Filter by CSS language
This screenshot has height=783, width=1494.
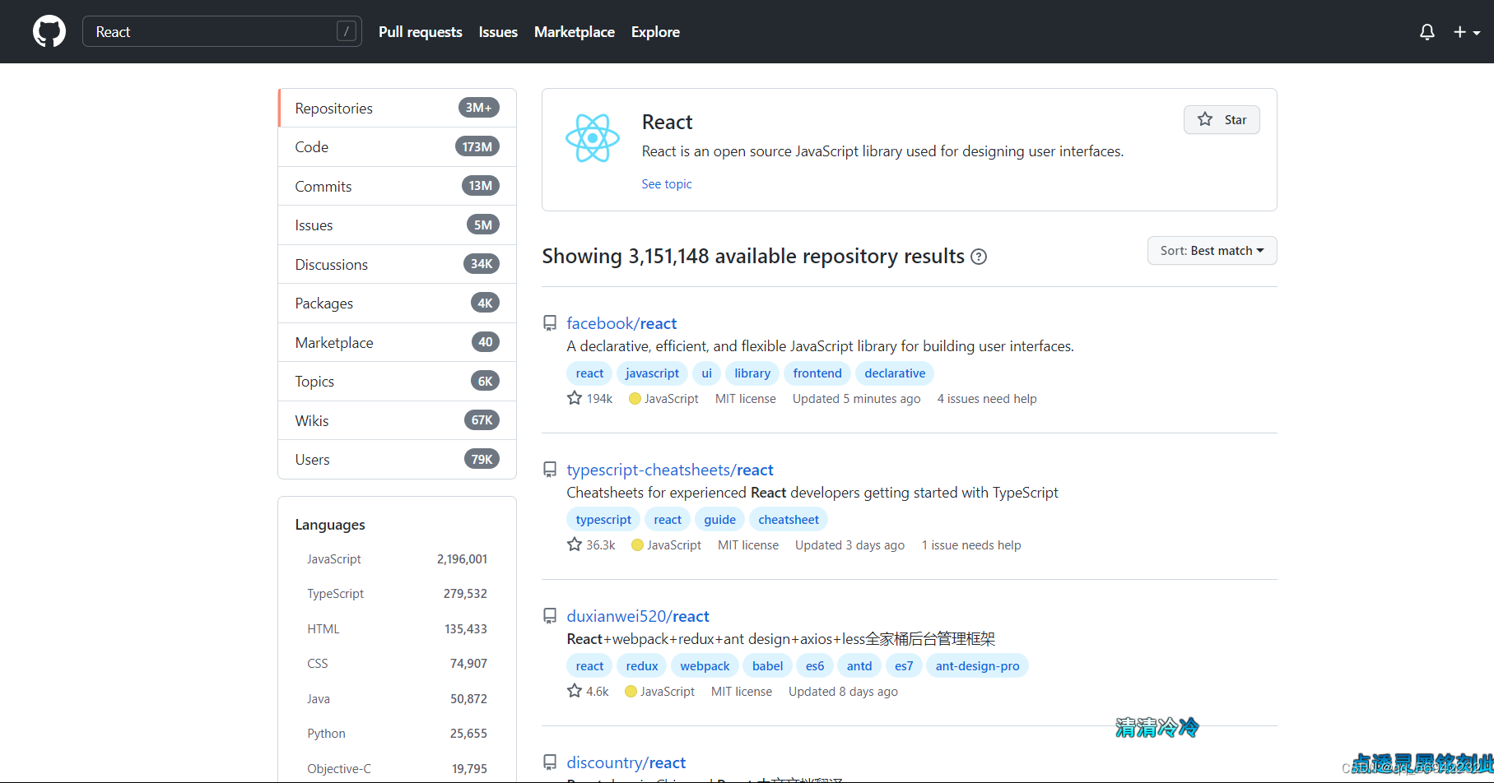398,664
